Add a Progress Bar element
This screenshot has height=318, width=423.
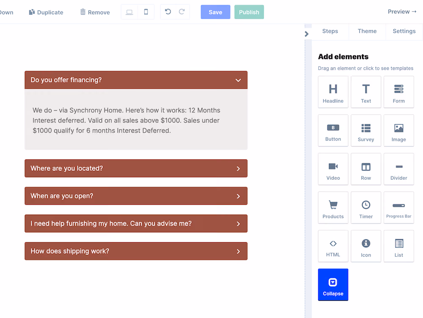[398, 208]
